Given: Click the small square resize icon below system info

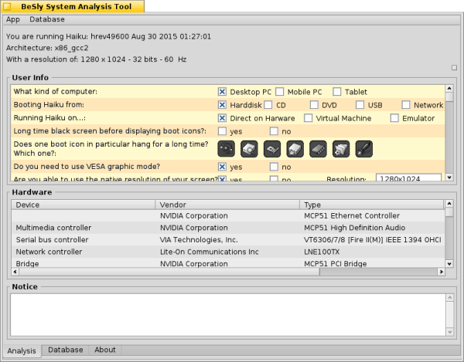Looking at the screenshot, I should [454, 68].
